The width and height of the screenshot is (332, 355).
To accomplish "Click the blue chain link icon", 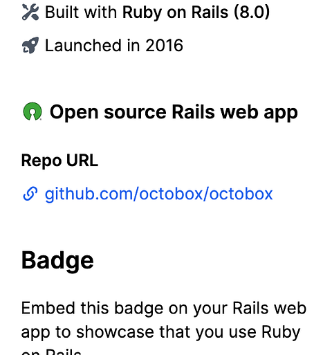I will [30, 194].
